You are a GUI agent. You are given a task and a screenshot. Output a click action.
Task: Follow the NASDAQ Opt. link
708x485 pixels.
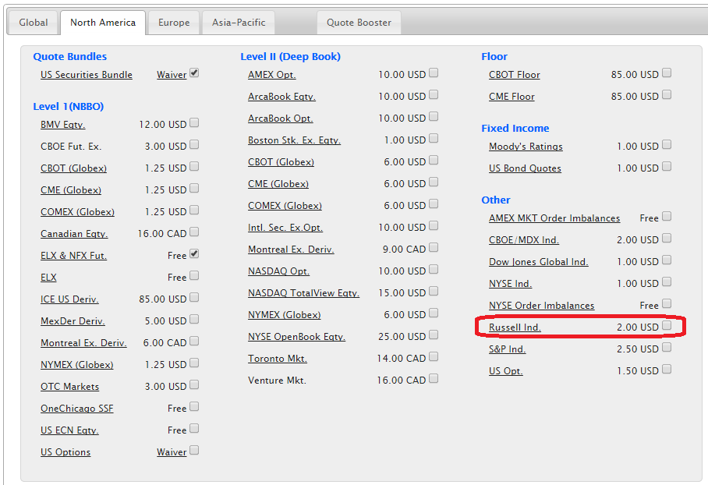click(278, 271)
